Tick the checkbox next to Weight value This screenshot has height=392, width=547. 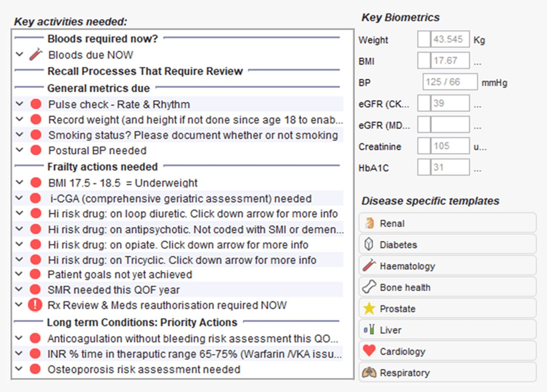[424, 39]
